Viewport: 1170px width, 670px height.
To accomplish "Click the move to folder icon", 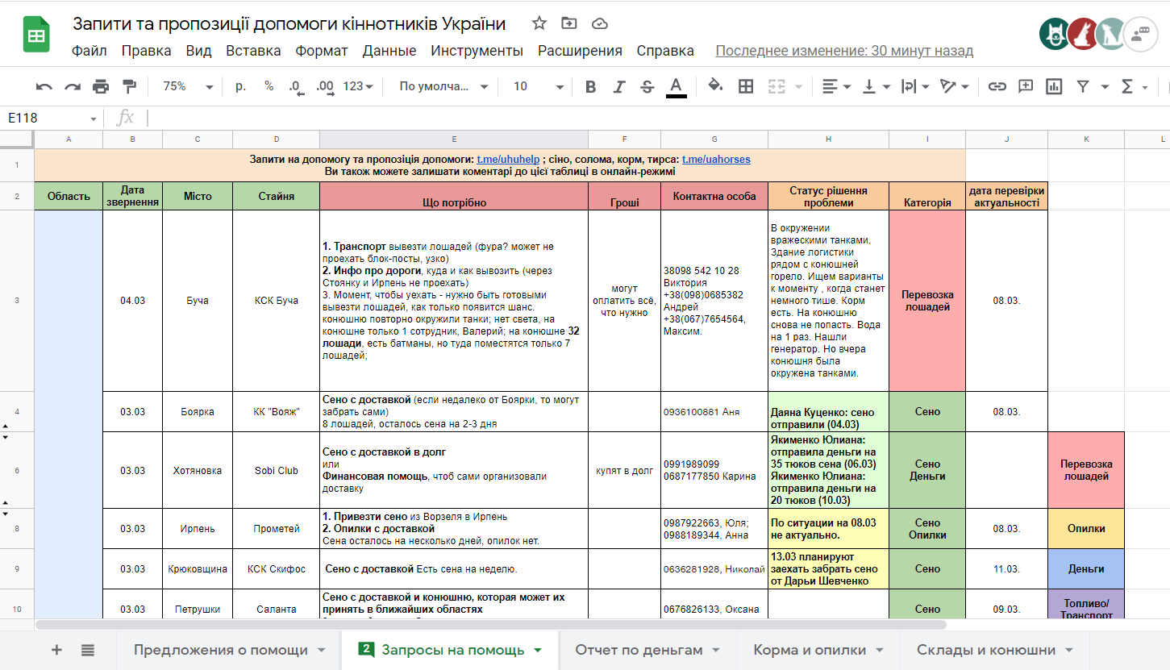I will tap(569, 23).
